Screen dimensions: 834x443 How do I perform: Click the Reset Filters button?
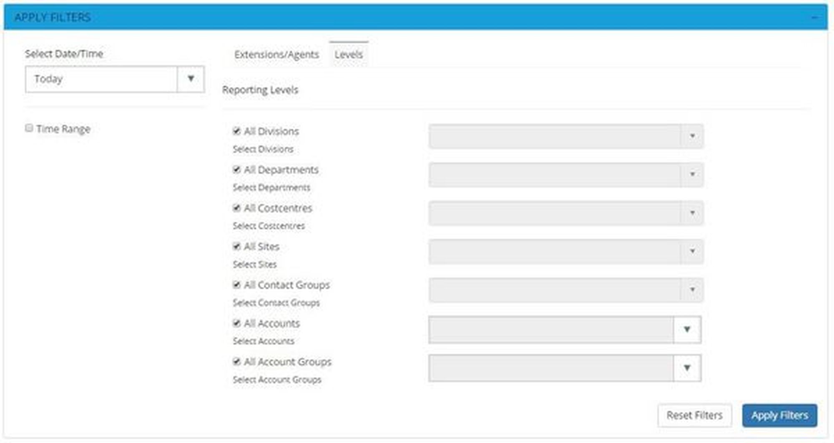[694, 415]
